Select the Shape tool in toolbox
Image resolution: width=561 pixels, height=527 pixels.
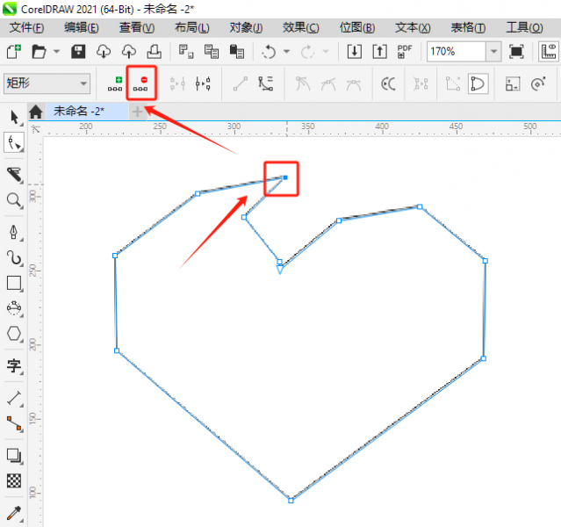[14, 142]
